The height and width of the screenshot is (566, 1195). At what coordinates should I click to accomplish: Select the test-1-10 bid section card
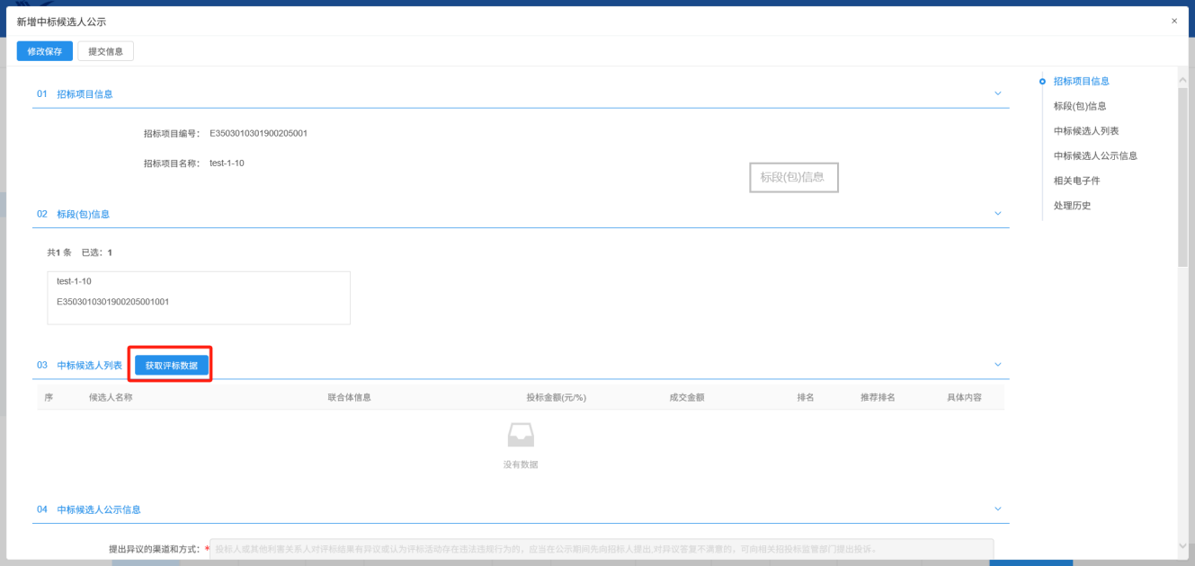(x=199, y=297)
